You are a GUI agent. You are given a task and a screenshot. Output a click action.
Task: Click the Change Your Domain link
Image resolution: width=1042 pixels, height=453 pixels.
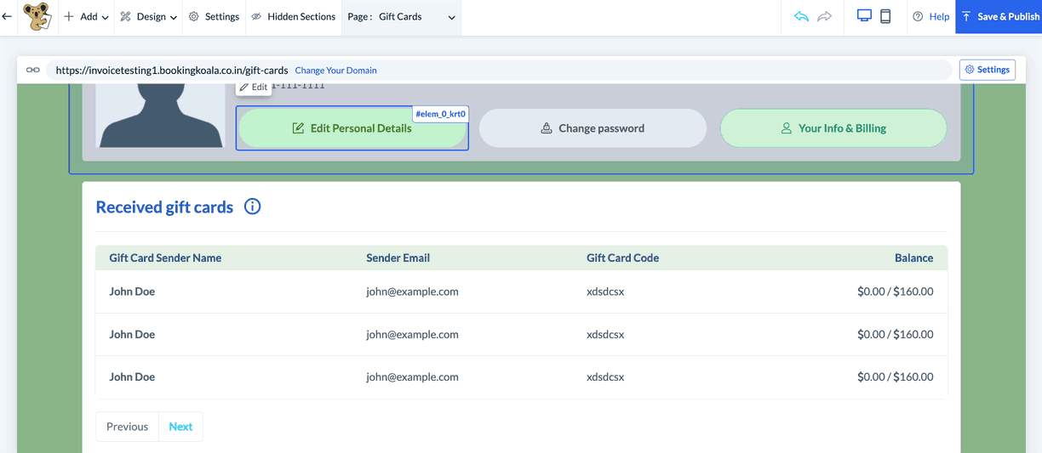click(335, 71)
